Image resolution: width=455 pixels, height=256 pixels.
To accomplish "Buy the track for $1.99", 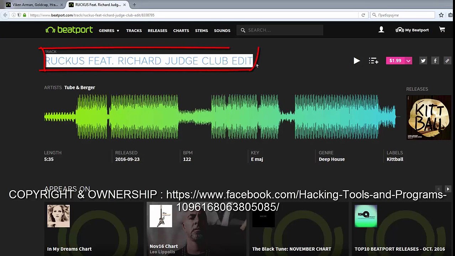I will 395,61.
